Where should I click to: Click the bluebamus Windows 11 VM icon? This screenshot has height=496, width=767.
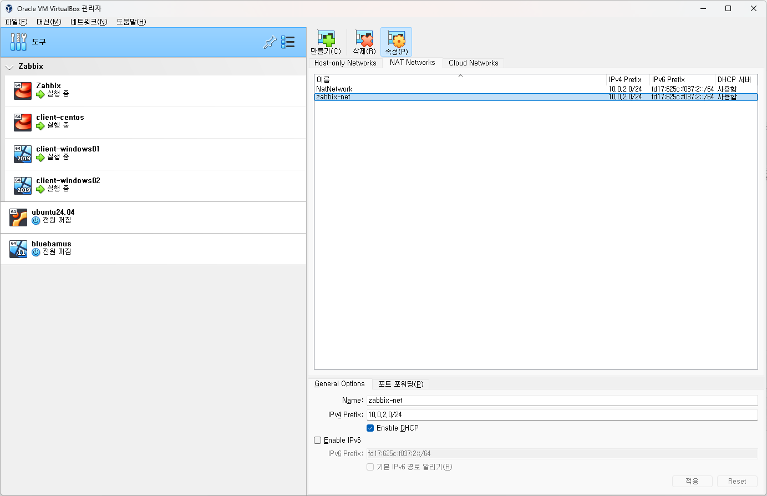18,249
